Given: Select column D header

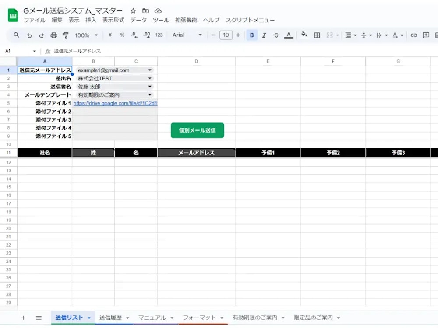Looking at the screenshot, I should (196, 61).
